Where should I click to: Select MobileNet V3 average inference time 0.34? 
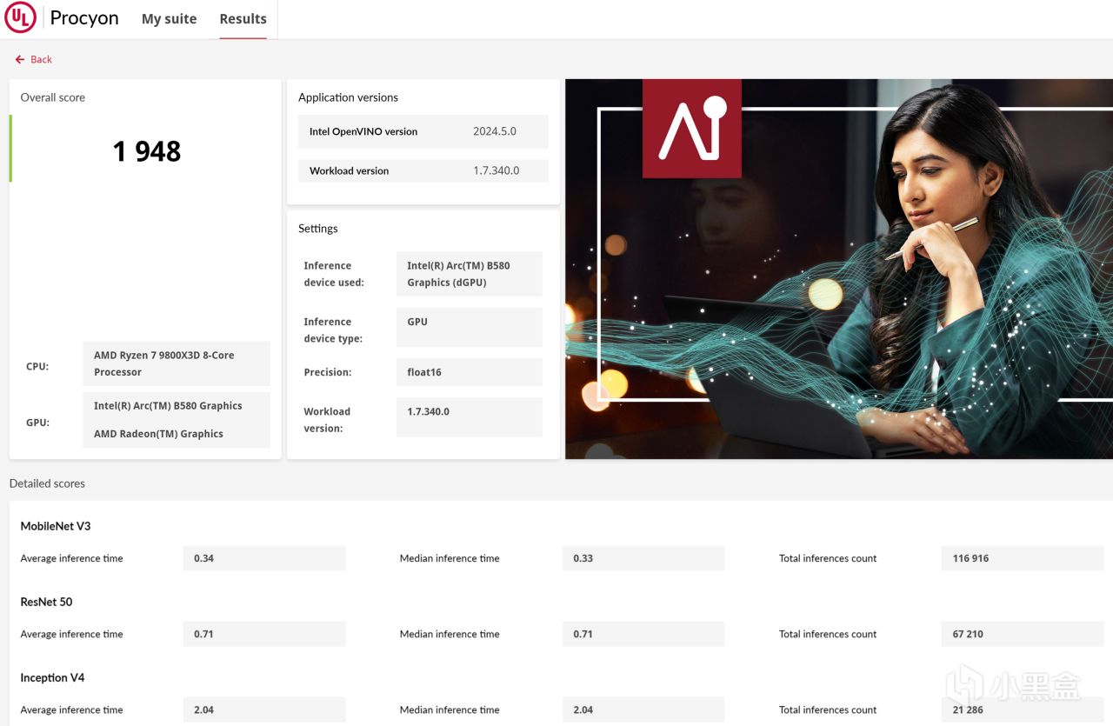point(264,558)
